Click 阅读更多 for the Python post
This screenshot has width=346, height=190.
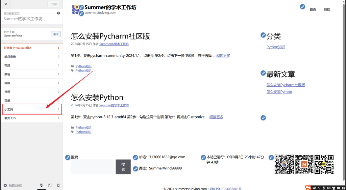[216, 117]
